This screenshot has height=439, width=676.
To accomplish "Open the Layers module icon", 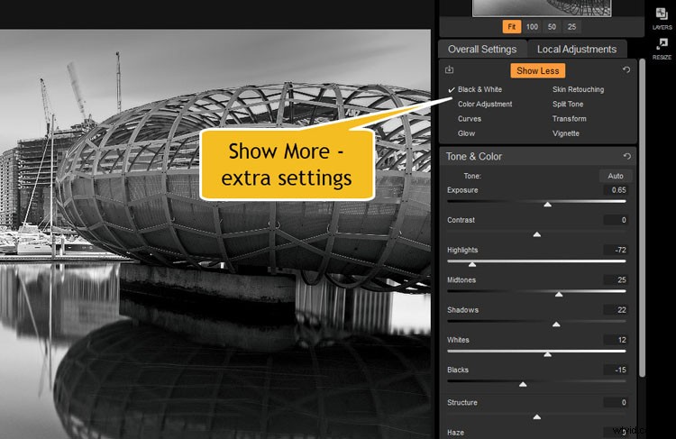I will [662, 19].
